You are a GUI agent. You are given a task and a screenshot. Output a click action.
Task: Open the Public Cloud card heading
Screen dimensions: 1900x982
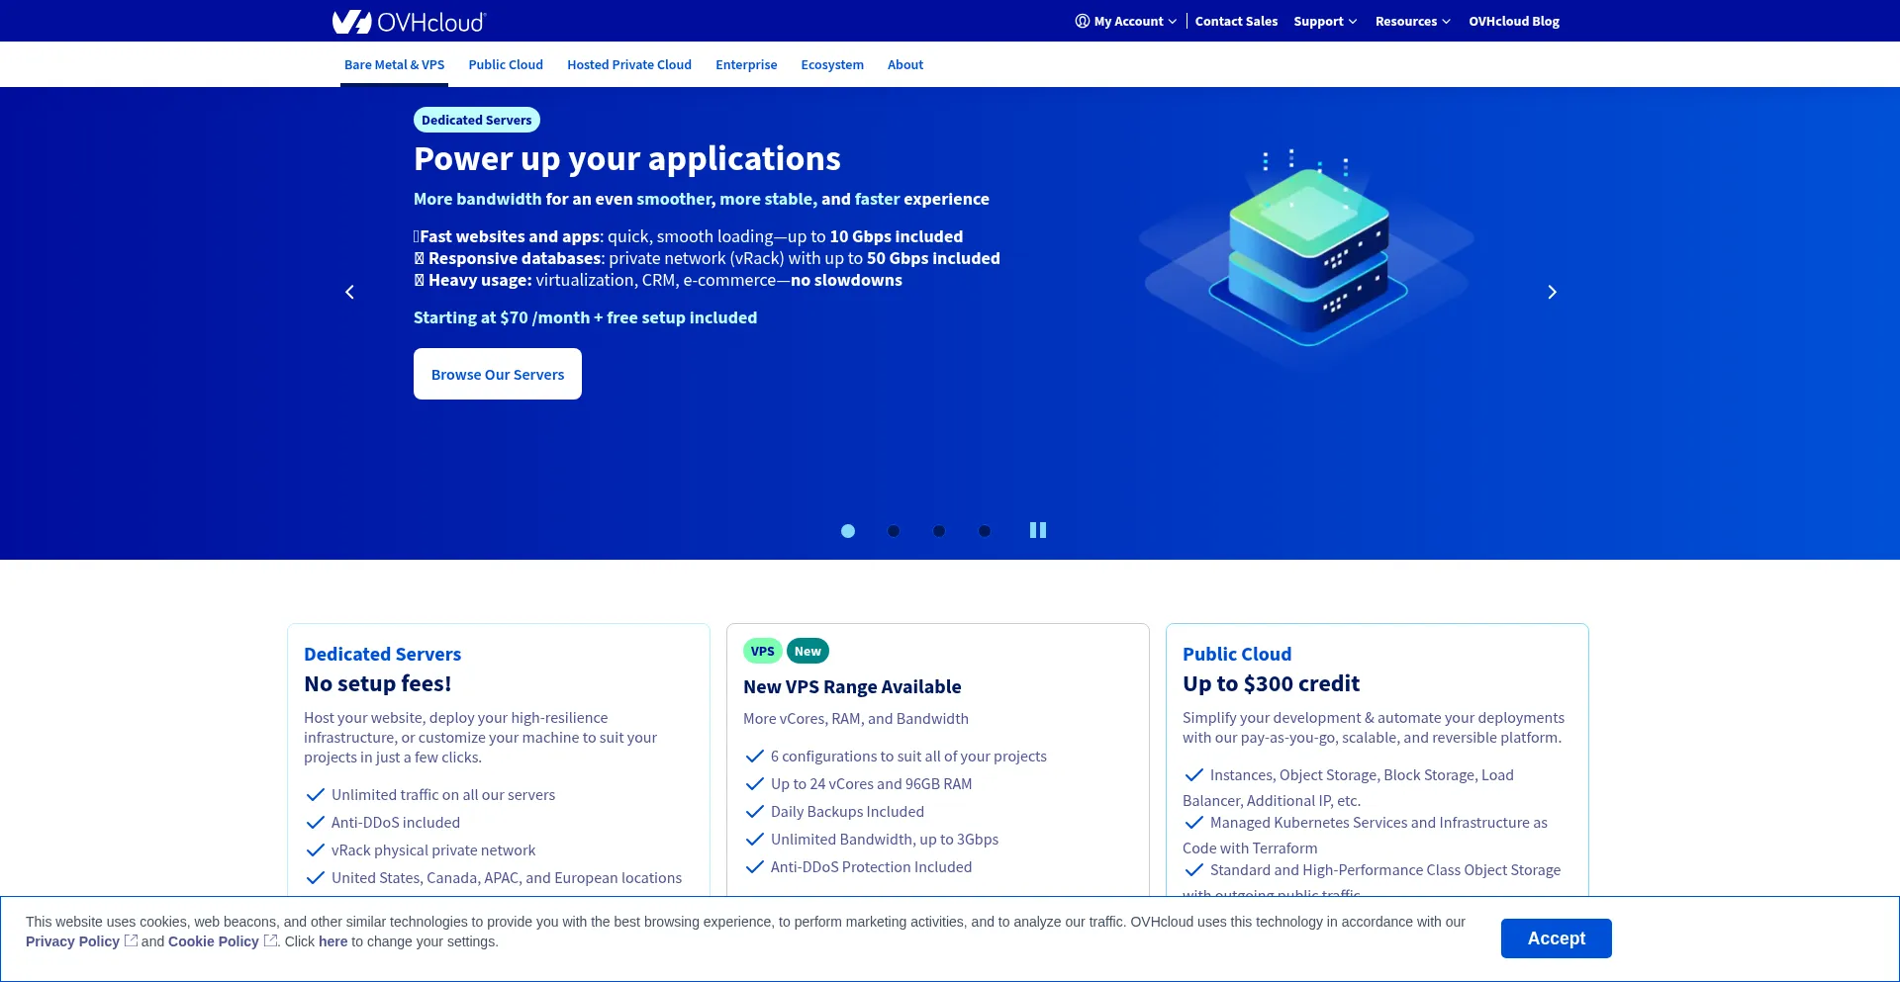point(1237,654)
